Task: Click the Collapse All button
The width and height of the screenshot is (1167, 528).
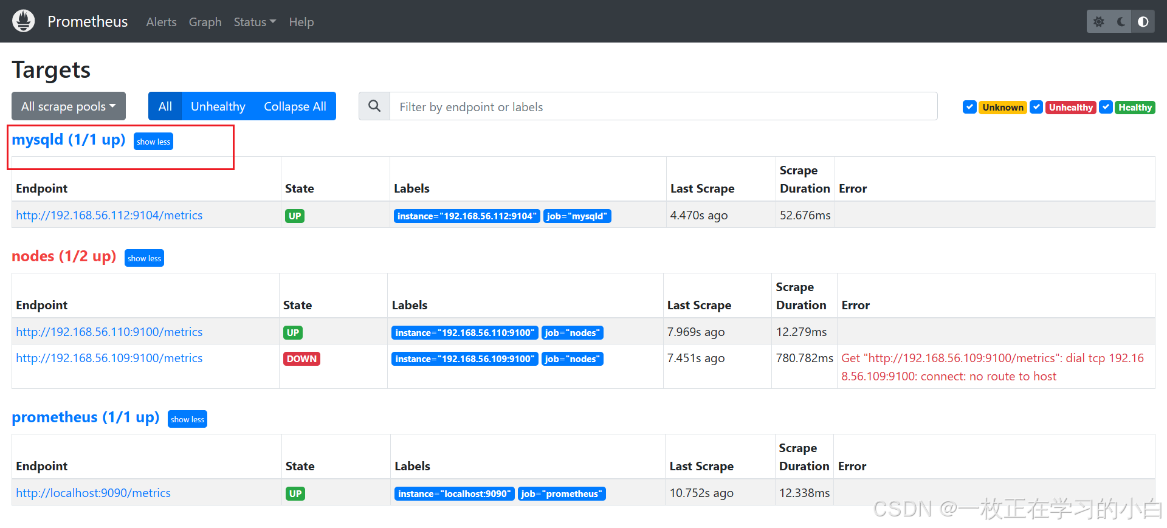Action: pos(295,106)
